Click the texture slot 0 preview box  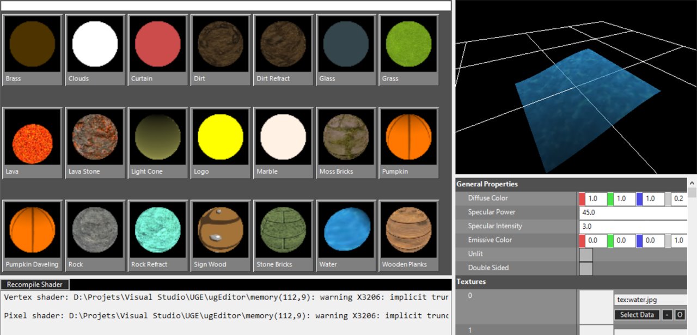pos(596,307)
